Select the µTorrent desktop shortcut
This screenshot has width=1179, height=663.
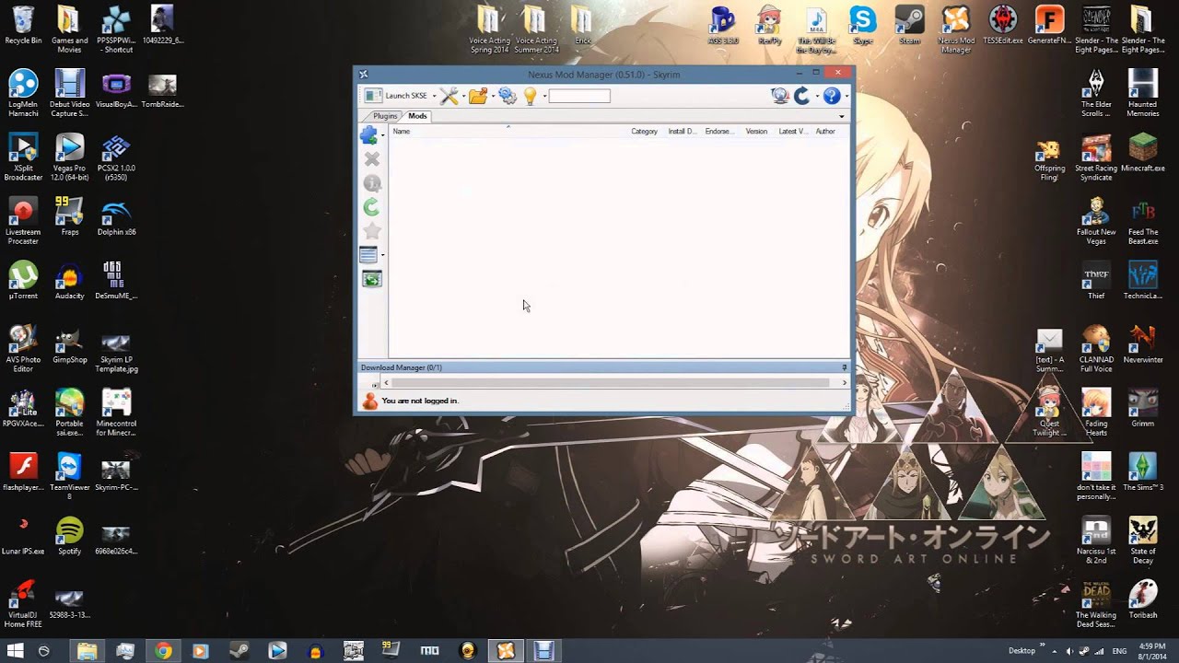23,281
